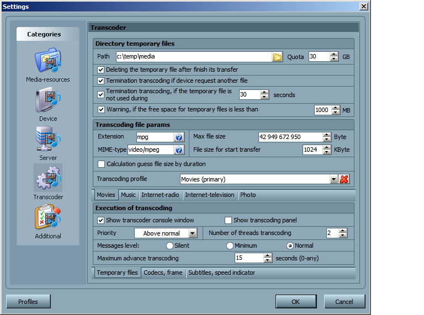Open the Temporary files tab
The image size is (424, 315).
point(118,273)
